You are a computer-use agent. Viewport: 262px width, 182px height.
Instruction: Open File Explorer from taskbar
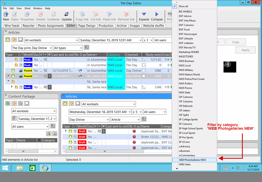click(x=20, y=168)
